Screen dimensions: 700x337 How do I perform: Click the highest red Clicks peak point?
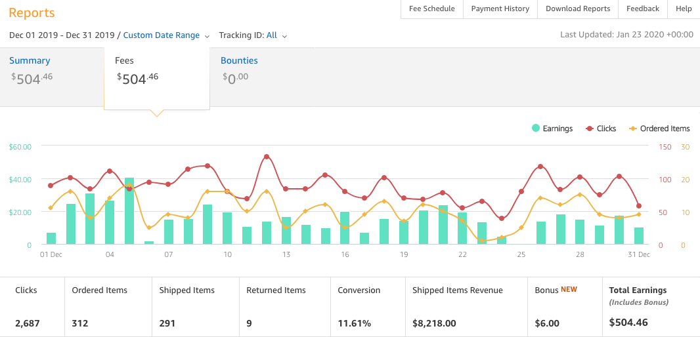(267, 157)
